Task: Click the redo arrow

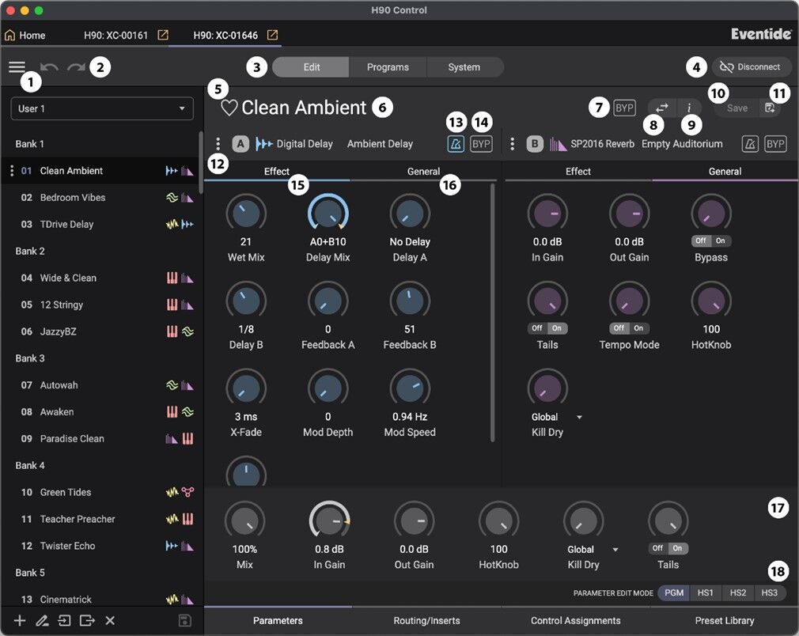Action: pos(76,67)
